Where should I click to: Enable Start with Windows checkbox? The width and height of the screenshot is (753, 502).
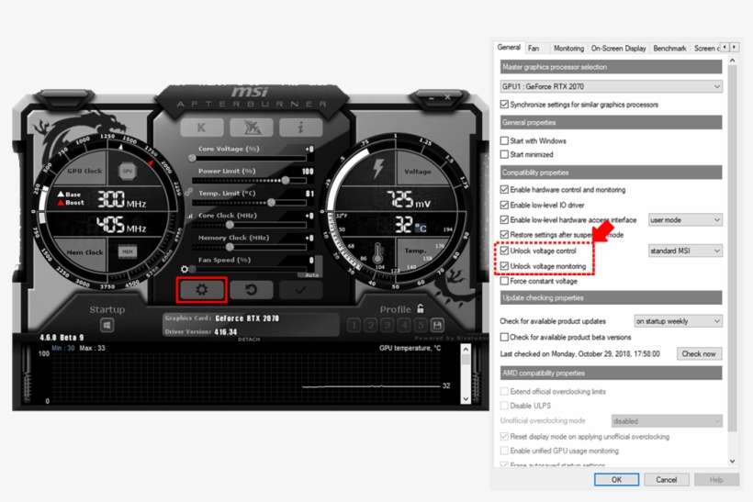tap(504, 140)
